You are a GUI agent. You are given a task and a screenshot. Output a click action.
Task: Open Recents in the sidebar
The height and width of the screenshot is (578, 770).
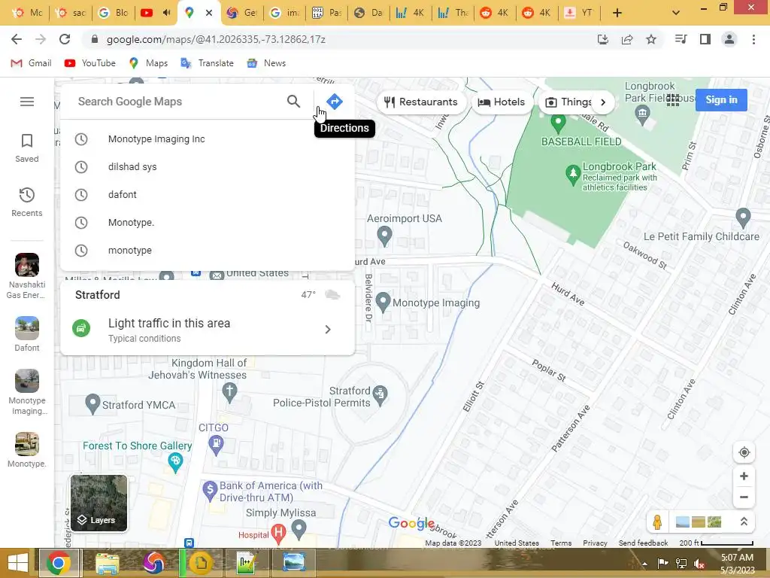click(x=27, y=202)
